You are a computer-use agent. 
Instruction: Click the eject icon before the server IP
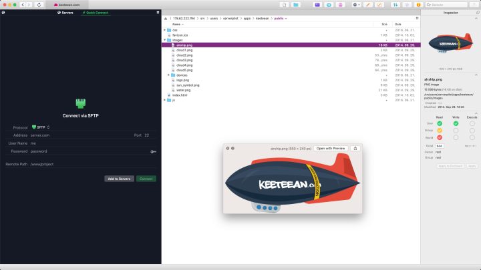tap(166, 19)
